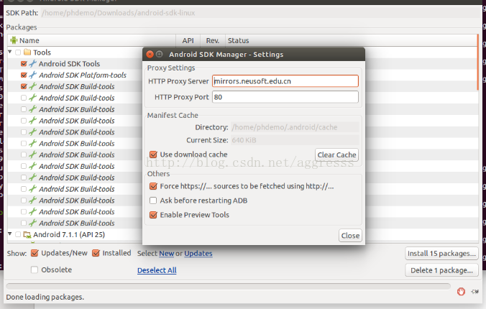Click the Tools folder icon
The height and width of the screenshot is (309, 486).
[27, 52]
